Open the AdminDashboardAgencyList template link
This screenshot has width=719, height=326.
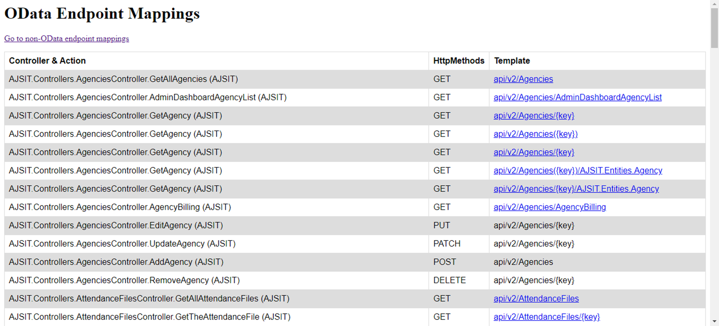(577, 97)
